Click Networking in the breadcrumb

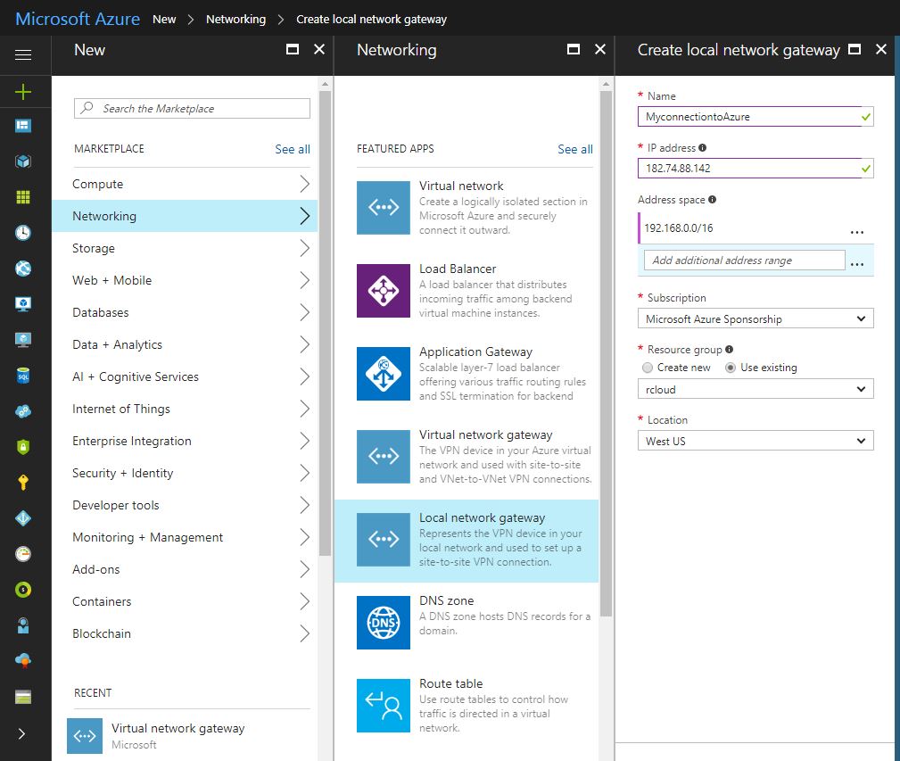pos(235,19)
